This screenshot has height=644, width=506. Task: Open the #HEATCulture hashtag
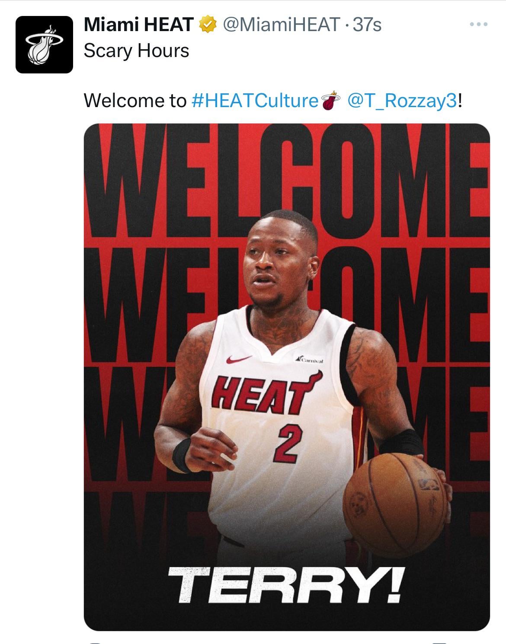pos(255,101)
